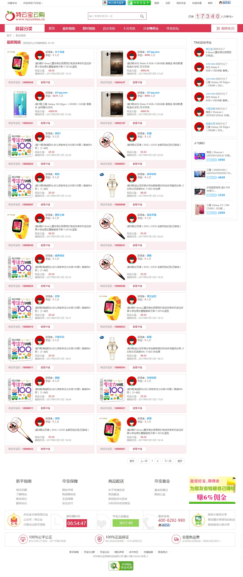Go to page 2 of results

pos(158,461)
